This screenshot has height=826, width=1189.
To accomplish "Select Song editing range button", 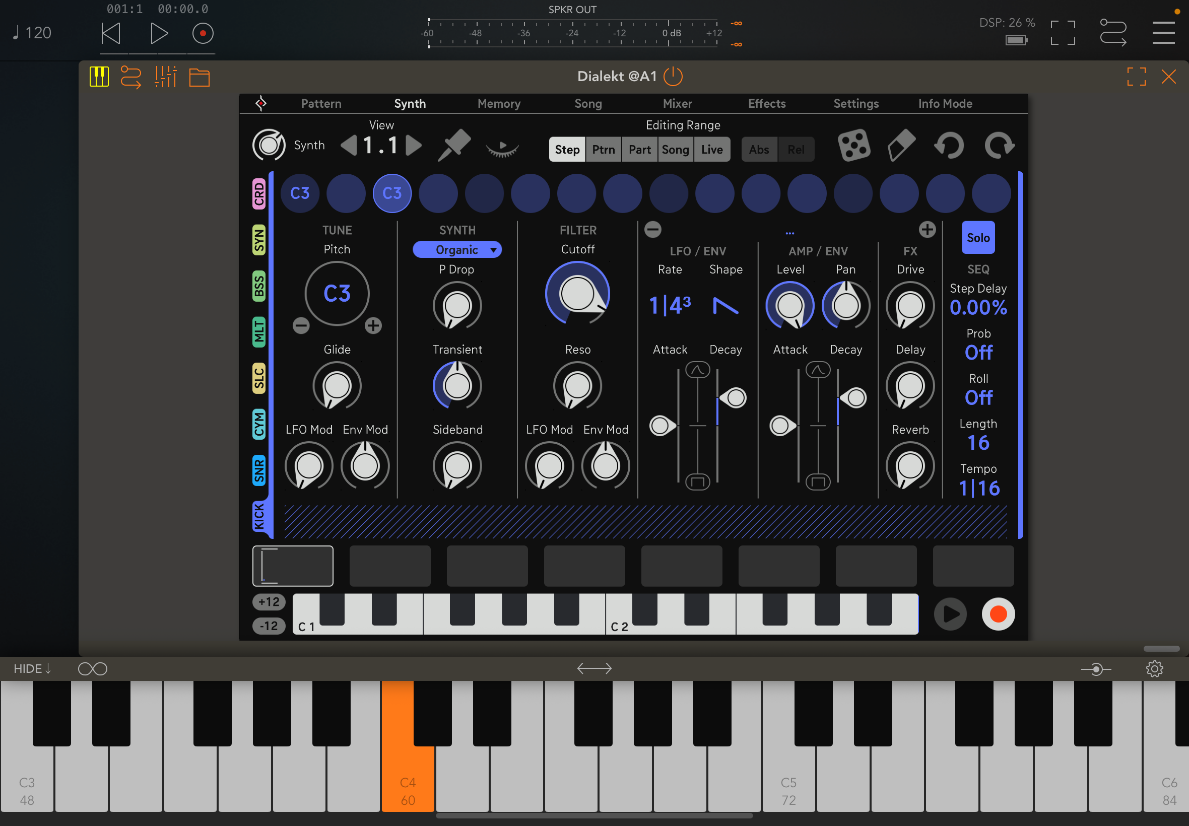I will coord(675,150).
